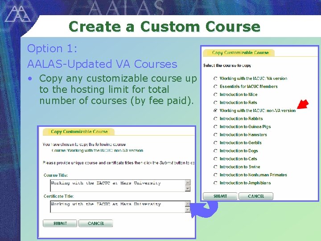Pick the Introduction to Rats option
This screenshot has width=321, height=241.
(215, 103)
